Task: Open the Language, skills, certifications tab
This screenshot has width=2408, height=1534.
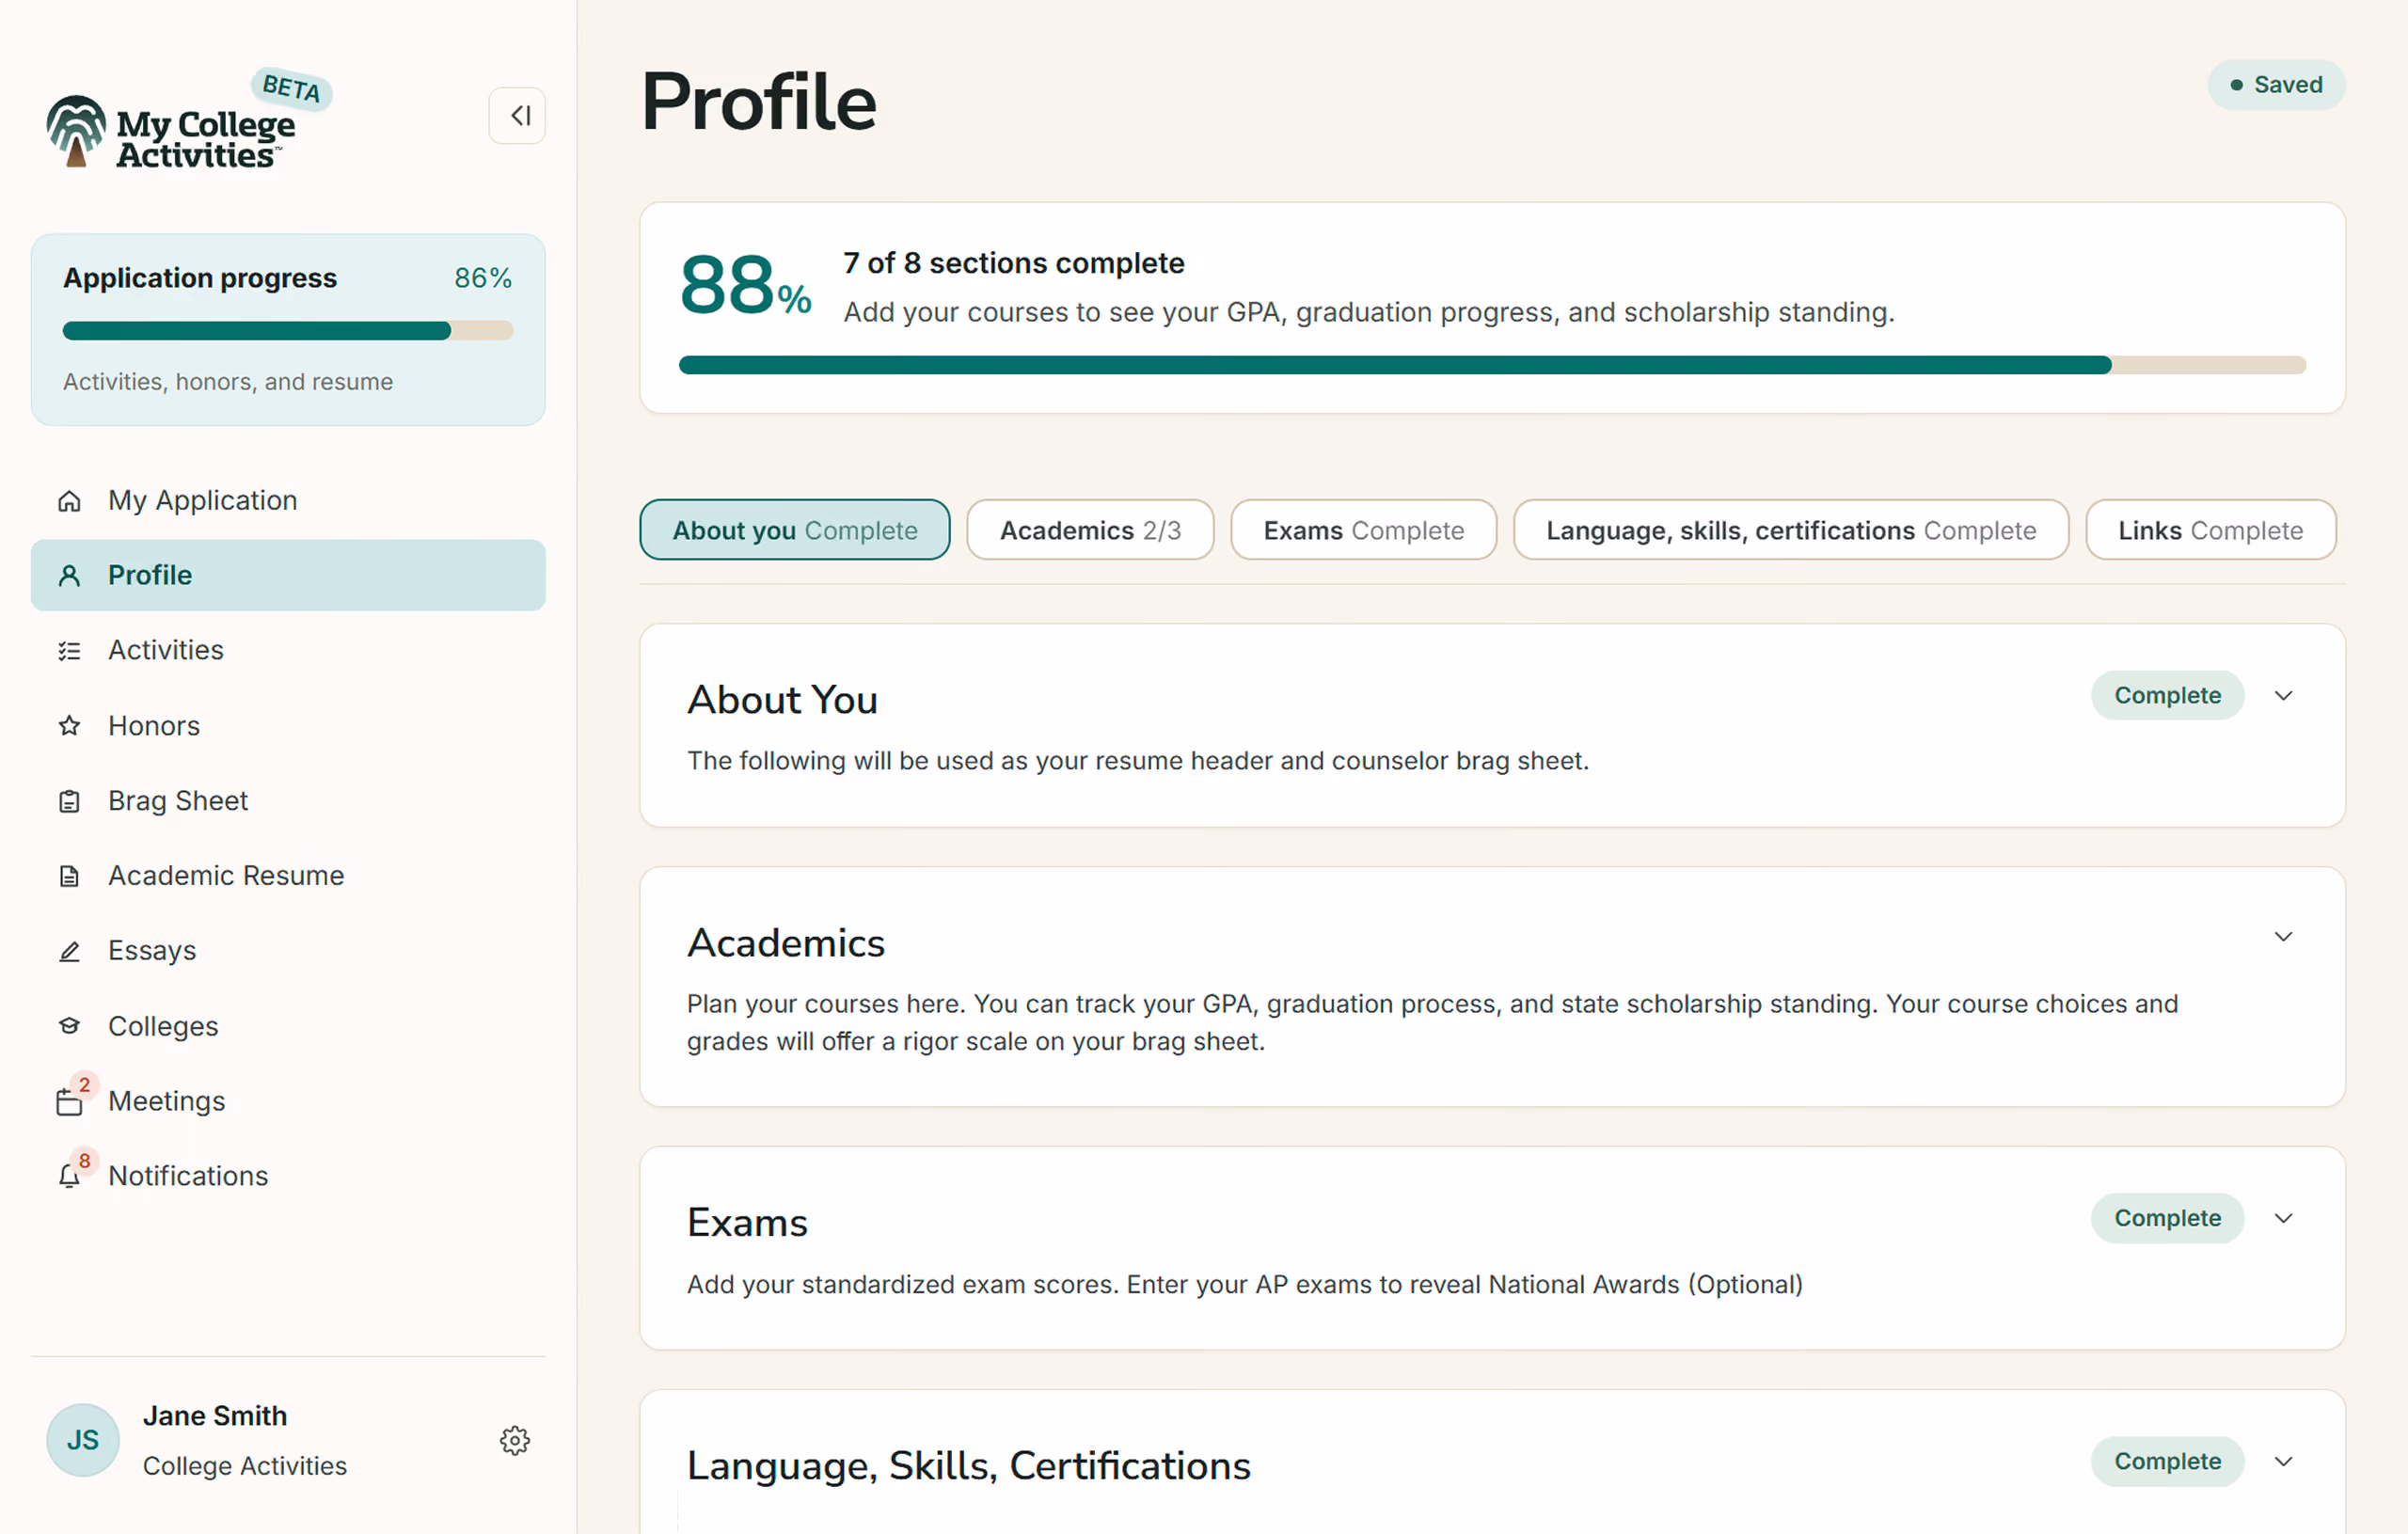Action: pos(1791,530)
